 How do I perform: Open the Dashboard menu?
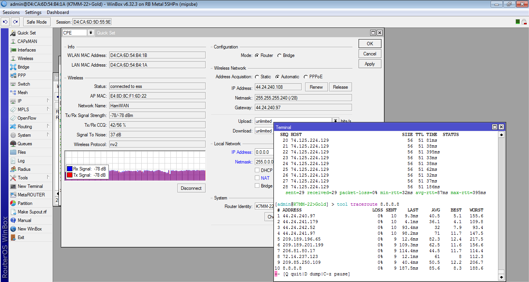(58, 12)
